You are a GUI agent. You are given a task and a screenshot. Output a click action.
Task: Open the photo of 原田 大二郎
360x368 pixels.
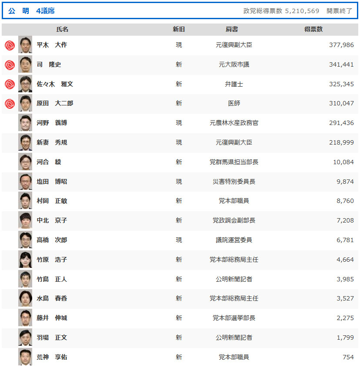tap(25, 103)
